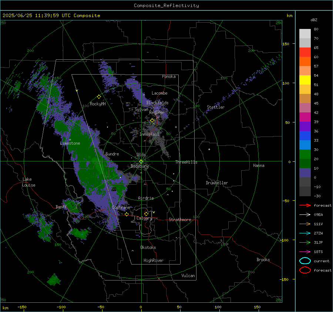The width and height of the screenshot is (333, 312).
Task: Click the Stettler label on the map
Action: point(216,107)
